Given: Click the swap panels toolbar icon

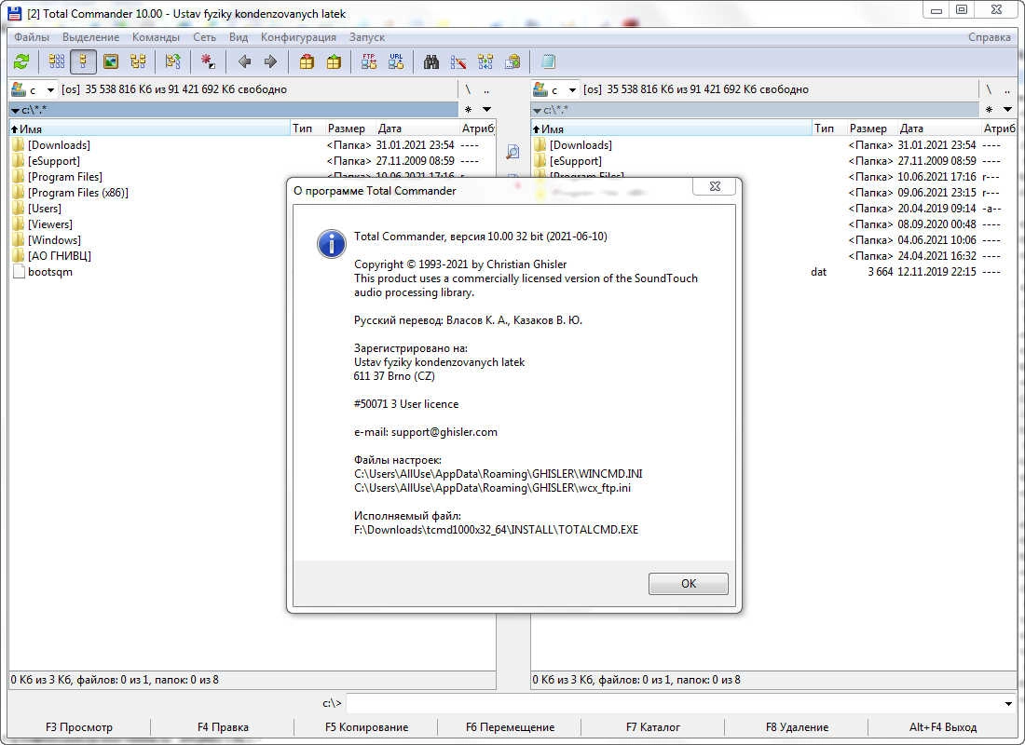Looking at the screenshot, I should pos(172,62).
